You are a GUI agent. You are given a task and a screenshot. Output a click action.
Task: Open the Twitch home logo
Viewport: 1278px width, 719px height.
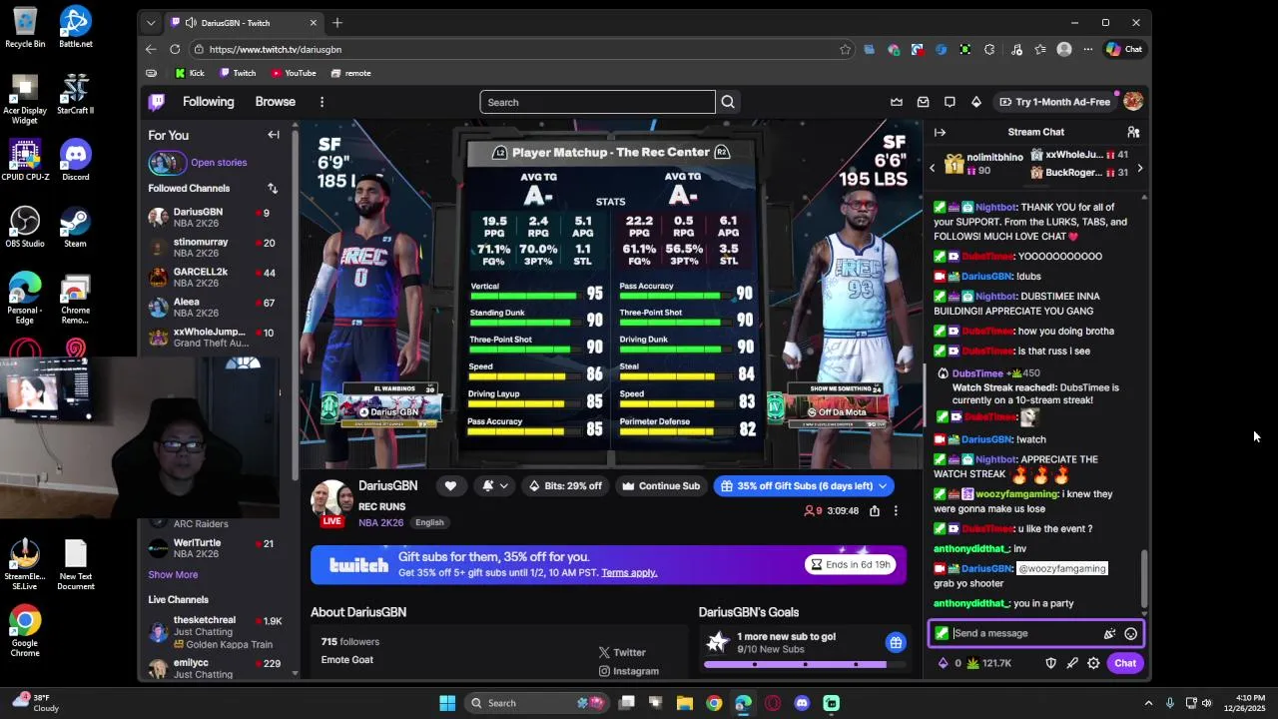point(157,102)
